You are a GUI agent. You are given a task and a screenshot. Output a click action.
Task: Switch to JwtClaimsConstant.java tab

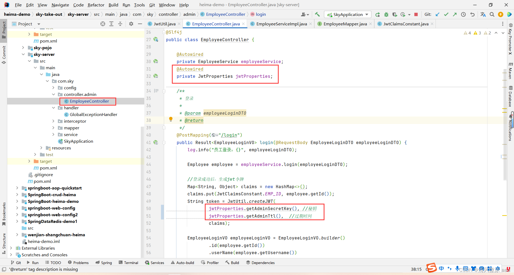click(406, 24)
